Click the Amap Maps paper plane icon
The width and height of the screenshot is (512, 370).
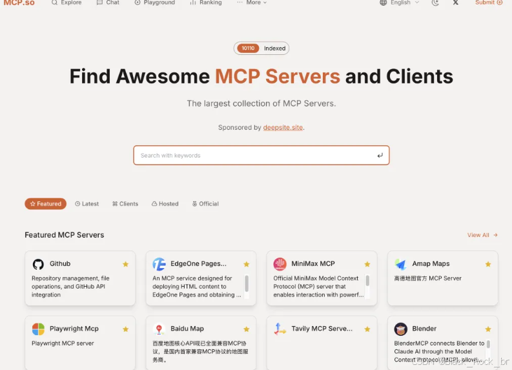pyautogui.click(x=401, y=264)
